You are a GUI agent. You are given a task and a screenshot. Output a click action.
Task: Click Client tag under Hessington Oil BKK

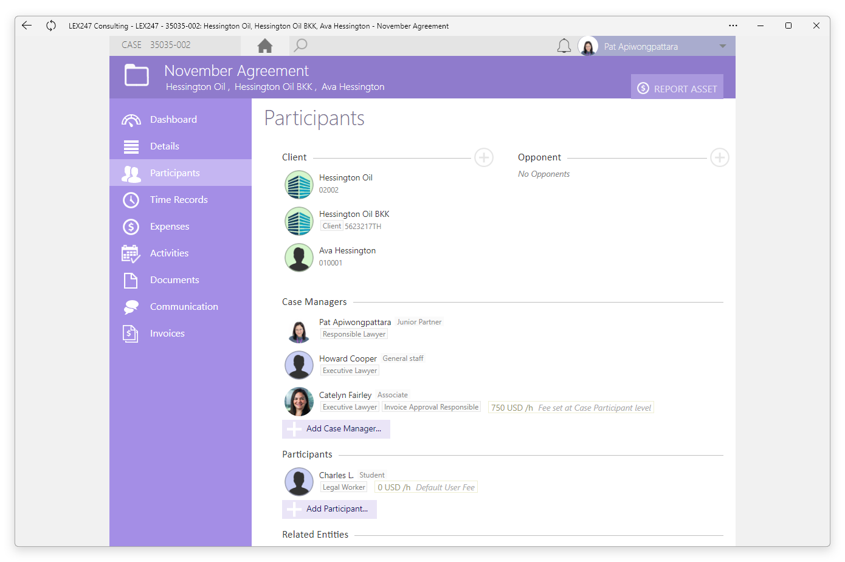click(332, 226)
